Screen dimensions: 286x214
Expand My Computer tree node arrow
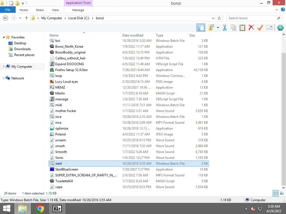(4, 66)
